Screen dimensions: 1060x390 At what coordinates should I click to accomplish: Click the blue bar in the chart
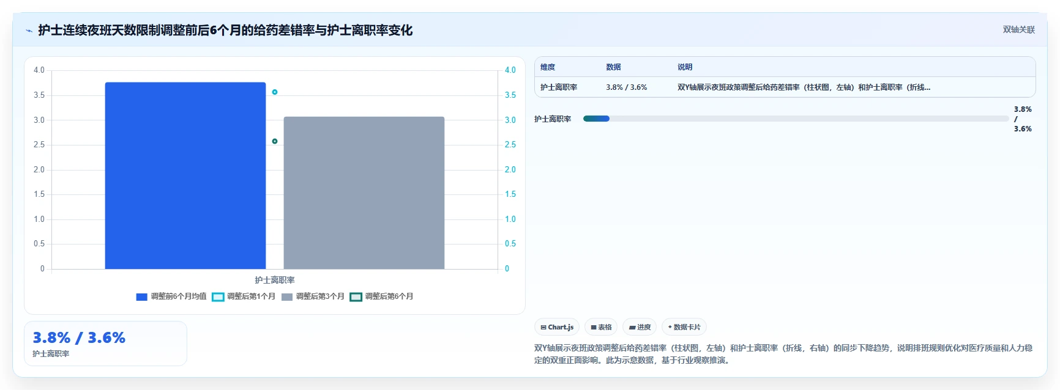[x=185, y=175]
